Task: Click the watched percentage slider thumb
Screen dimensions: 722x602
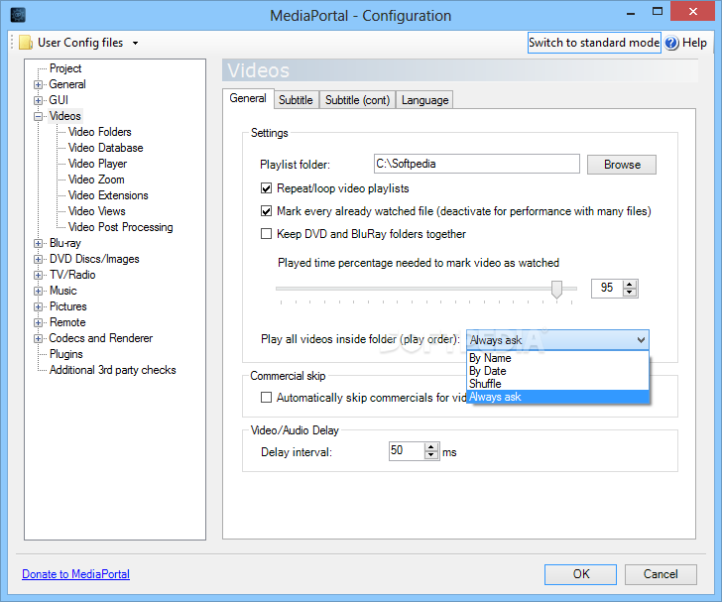Action: (556, 290)
